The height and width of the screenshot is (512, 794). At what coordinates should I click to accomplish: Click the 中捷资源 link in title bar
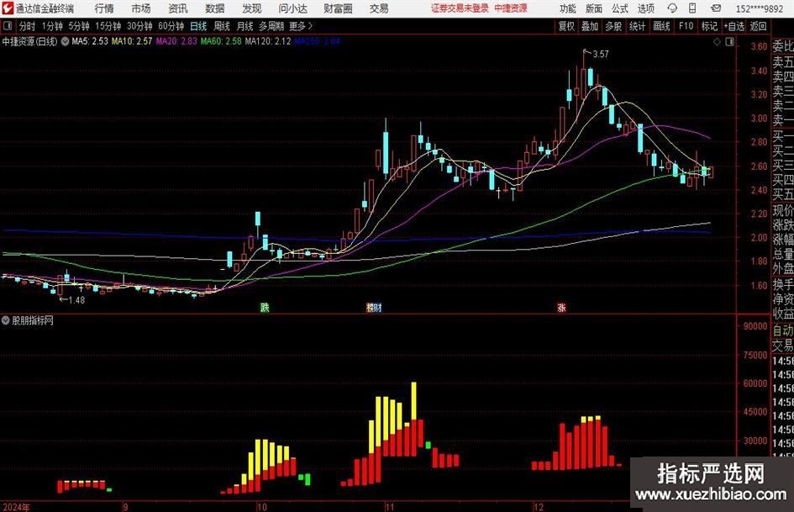[511, 8]
